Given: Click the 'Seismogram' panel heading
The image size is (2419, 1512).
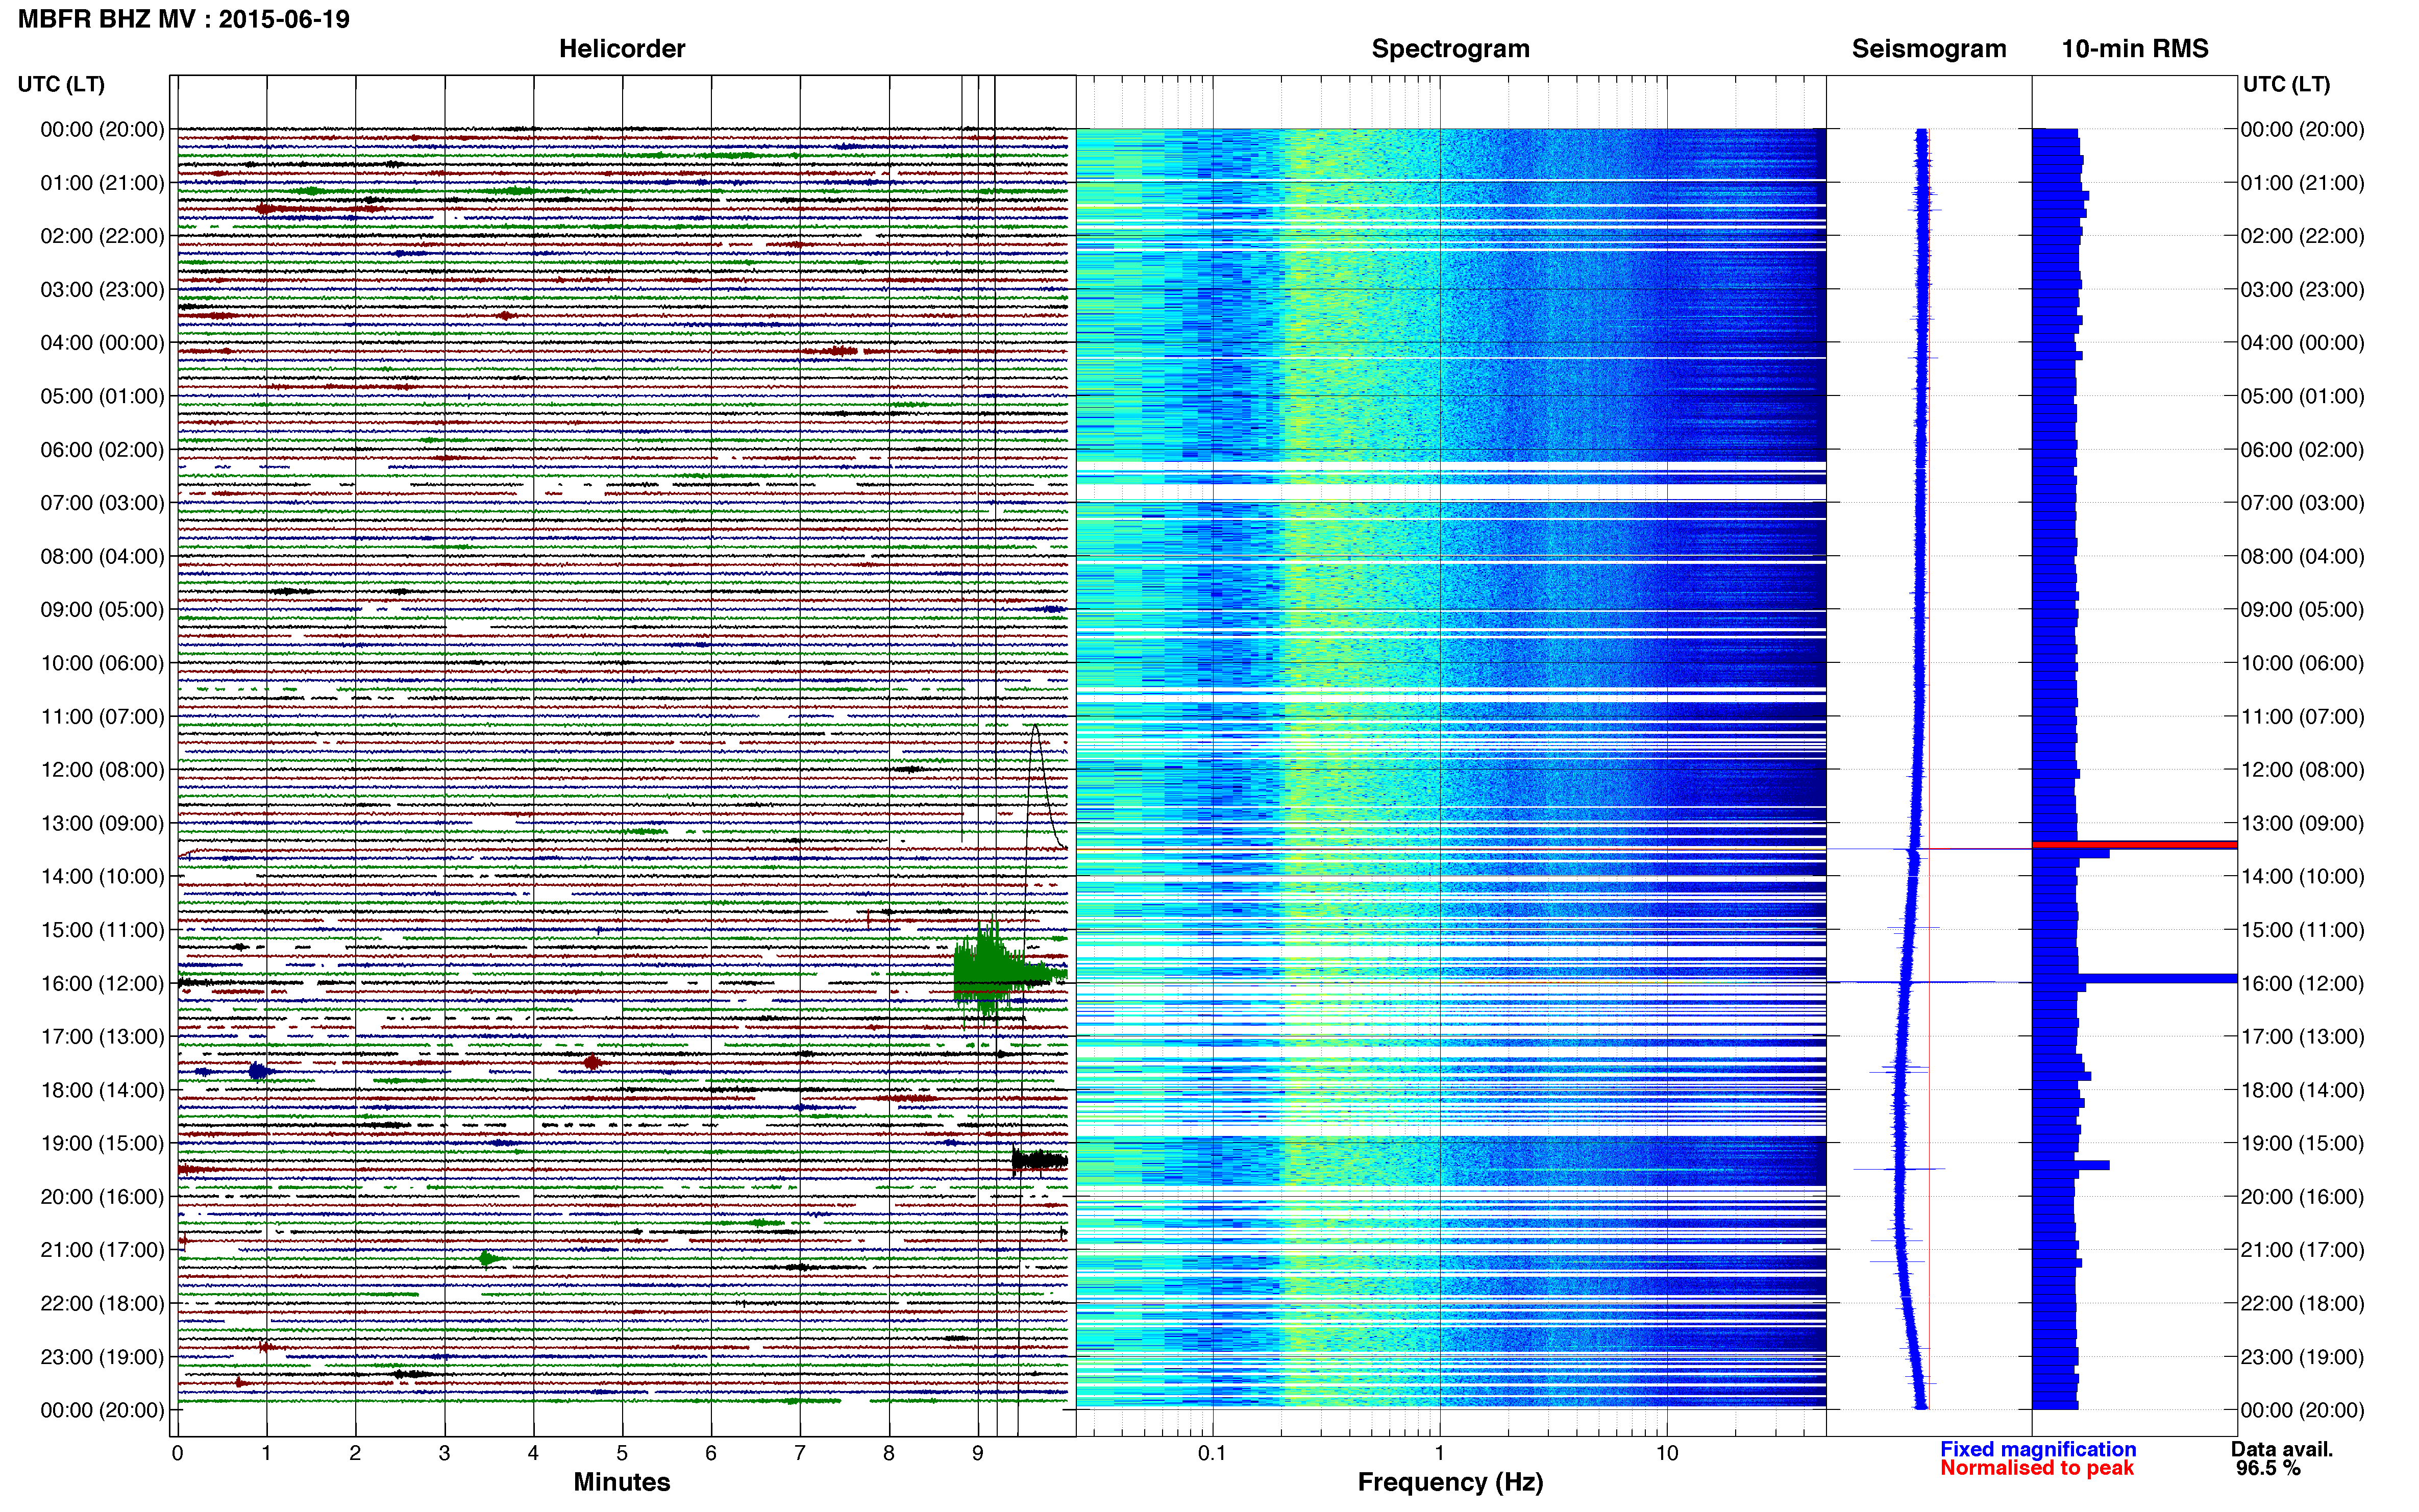Looking at the screenshot, I should (1929, 49).
